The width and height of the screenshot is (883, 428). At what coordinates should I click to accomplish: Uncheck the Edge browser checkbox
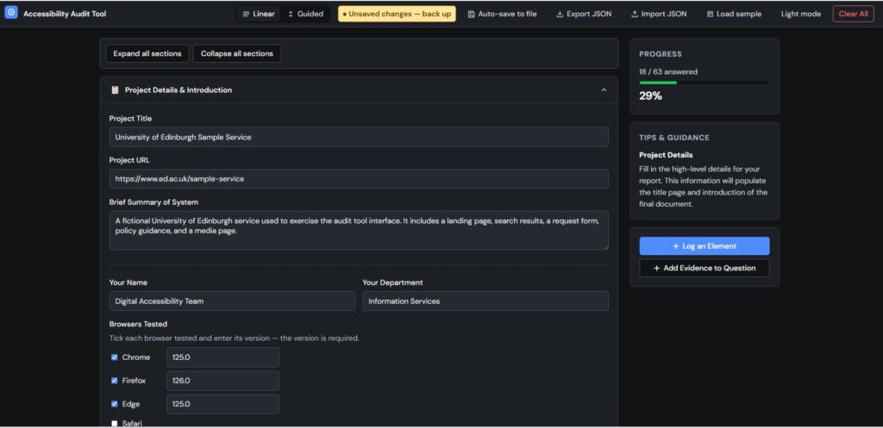115,404
